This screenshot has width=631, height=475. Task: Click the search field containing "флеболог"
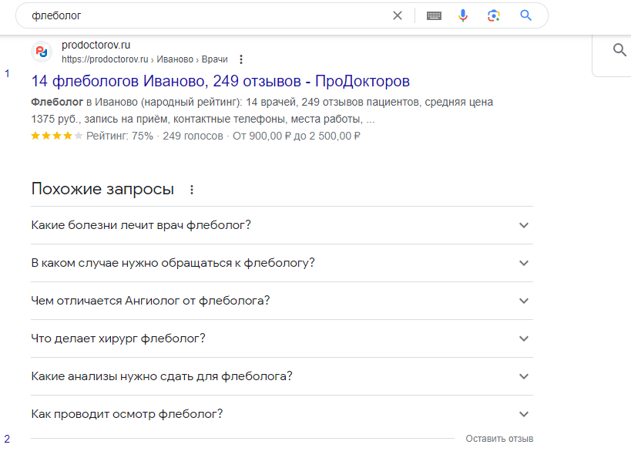[x=200, y=15]
